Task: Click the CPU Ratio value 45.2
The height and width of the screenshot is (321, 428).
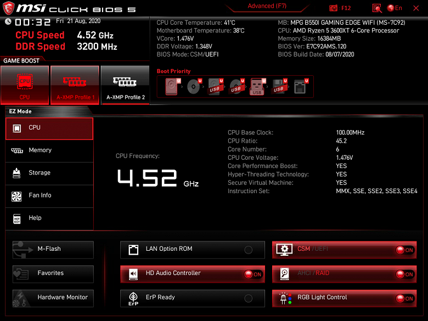Action: pos(341,141)
